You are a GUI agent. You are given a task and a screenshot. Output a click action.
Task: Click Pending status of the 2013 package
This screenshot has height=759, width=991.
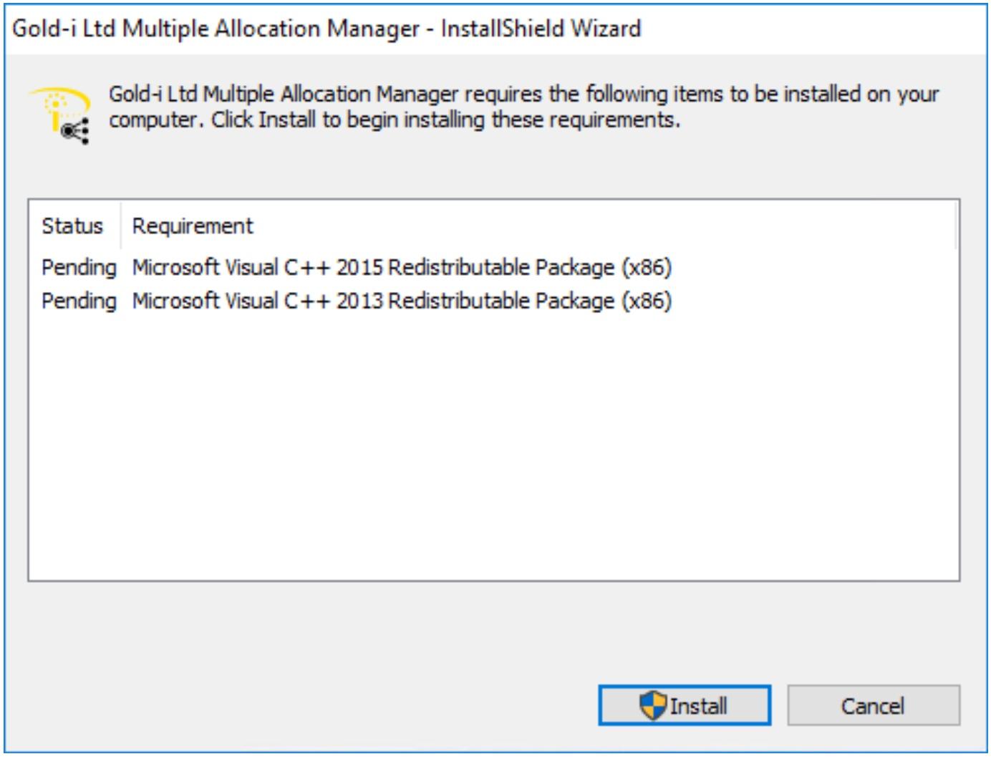point(79,301)
